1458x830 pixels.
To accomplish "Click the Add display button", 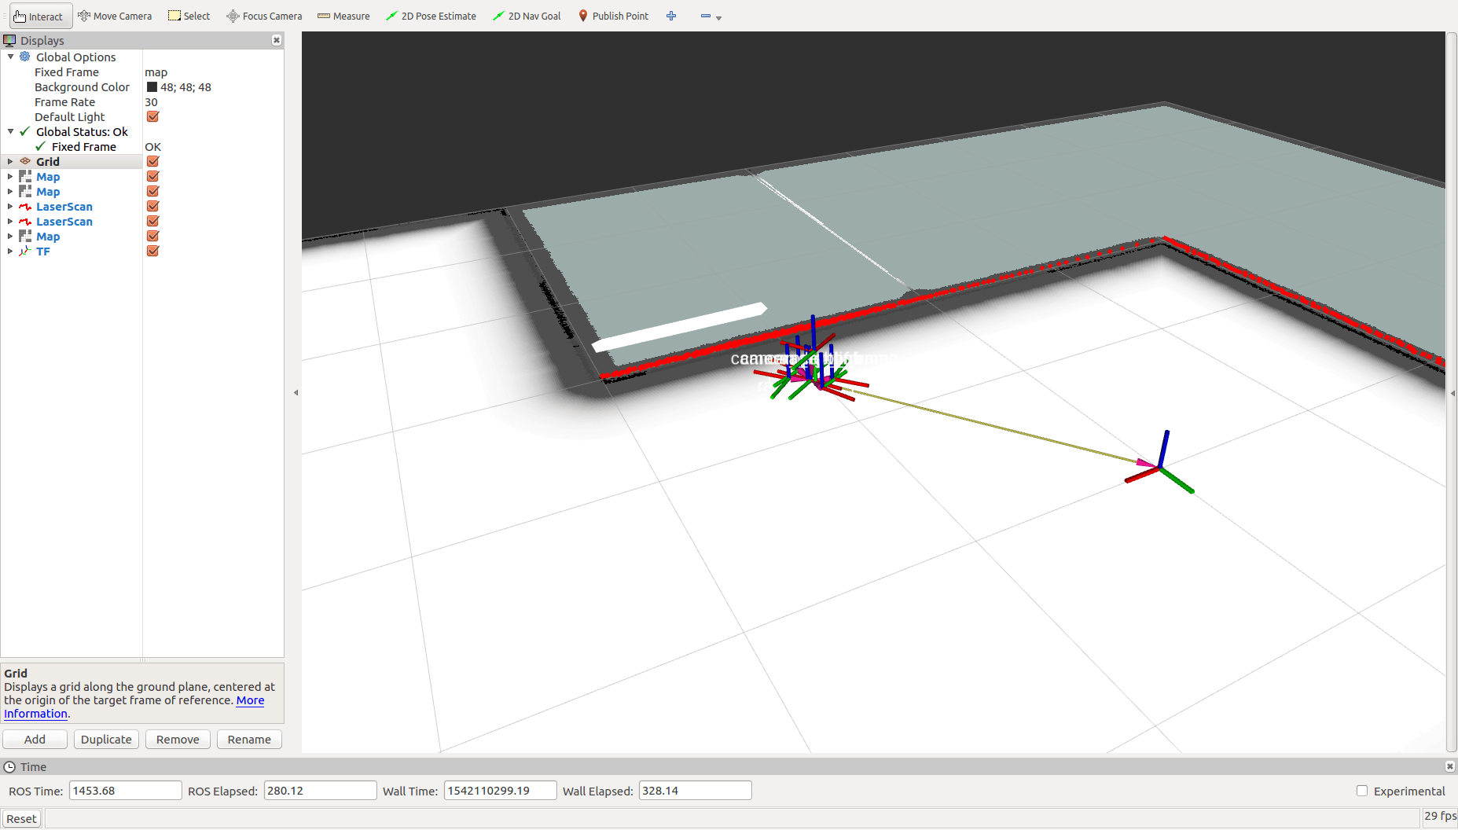I will click(35, 739).
